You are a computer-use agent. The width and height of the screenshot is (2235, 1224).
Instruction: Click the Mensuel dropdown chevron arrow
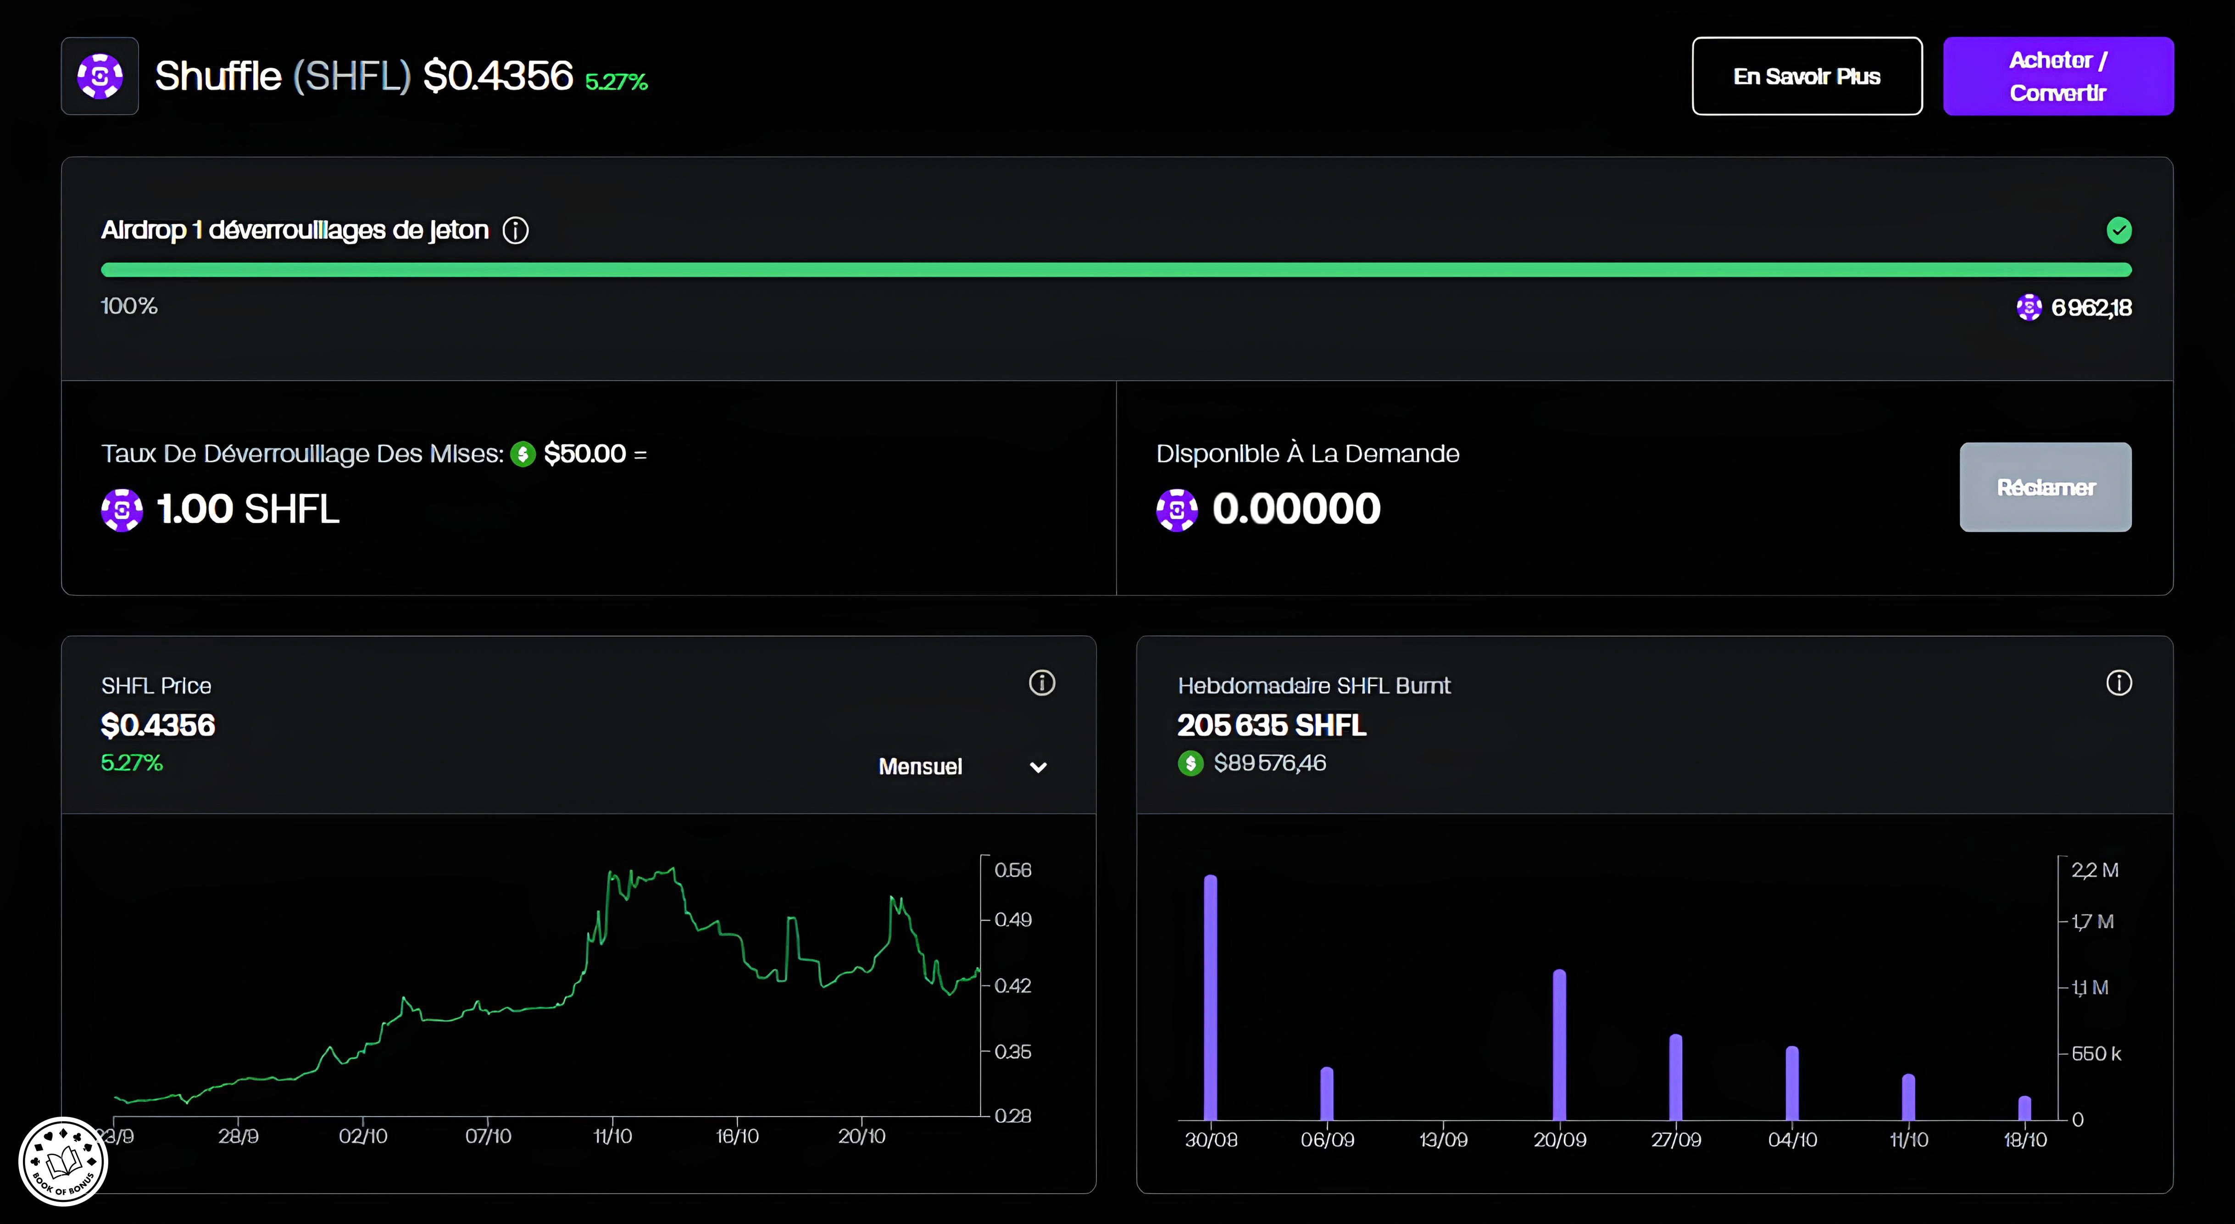(x=1039, y=768)
